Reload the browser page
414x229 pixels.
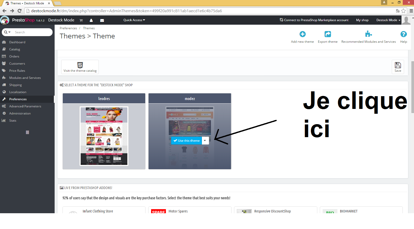click(19, 11)
